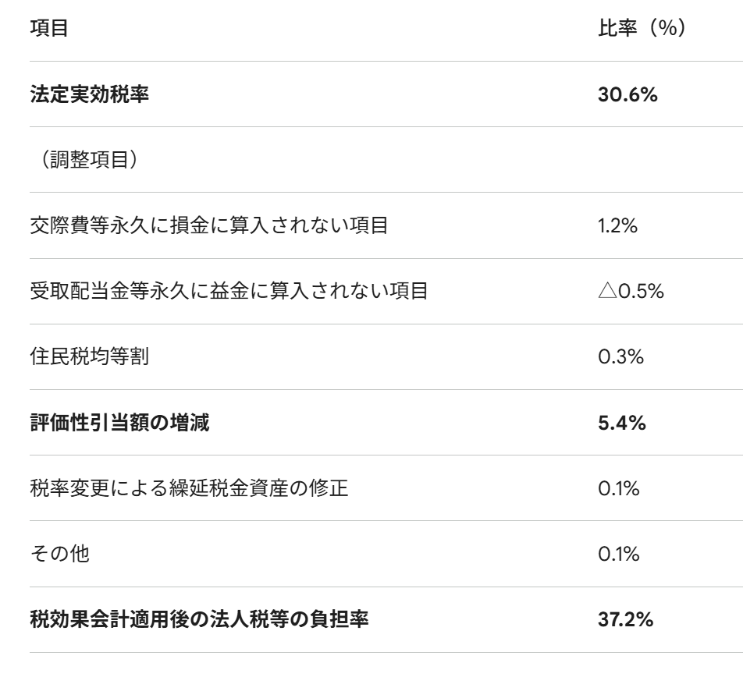Select the △0.5% value
This screenshot has height=677, width=743.
point(629,292)
